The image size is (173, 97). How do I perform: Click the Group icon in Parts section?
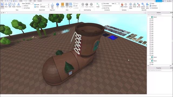pos(74,4)
